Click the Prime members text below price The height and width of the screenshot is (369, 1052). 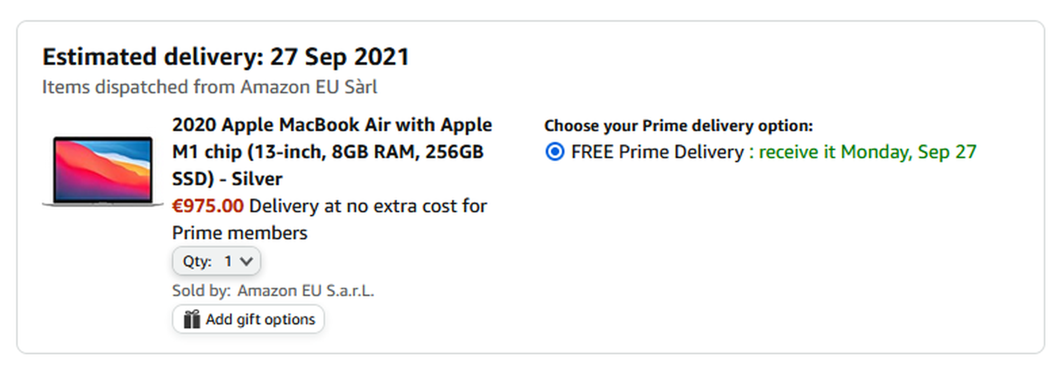[x=240, y=233]
